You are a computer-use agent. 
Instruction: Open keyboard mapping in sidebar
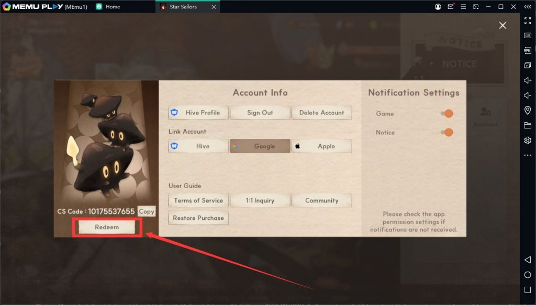[528, 36]
